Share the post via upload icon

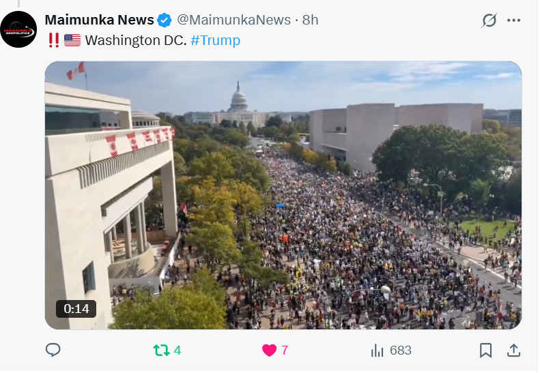pos(513,350)
